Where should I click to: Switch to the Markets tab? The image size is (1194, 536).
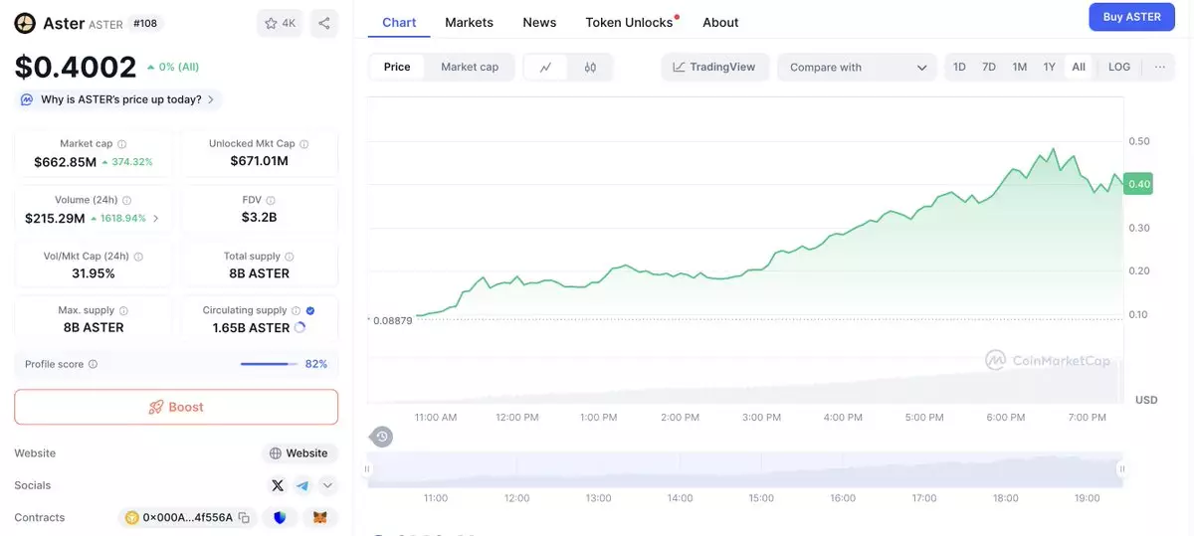(469, 22)
